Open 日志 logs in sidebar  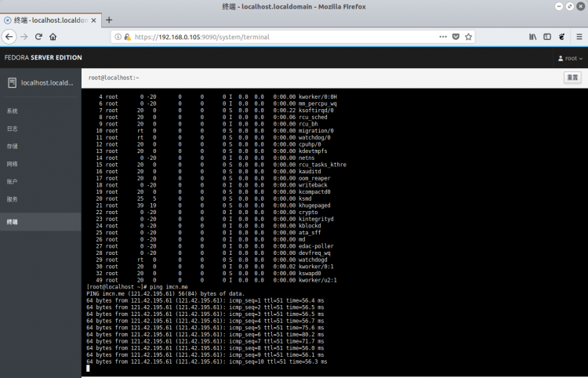[x=13, y=129]
